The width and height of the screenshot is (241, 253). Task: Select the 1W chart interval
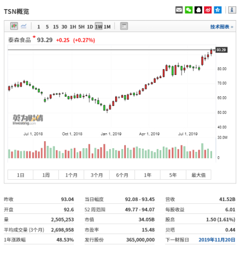point(99,27)
